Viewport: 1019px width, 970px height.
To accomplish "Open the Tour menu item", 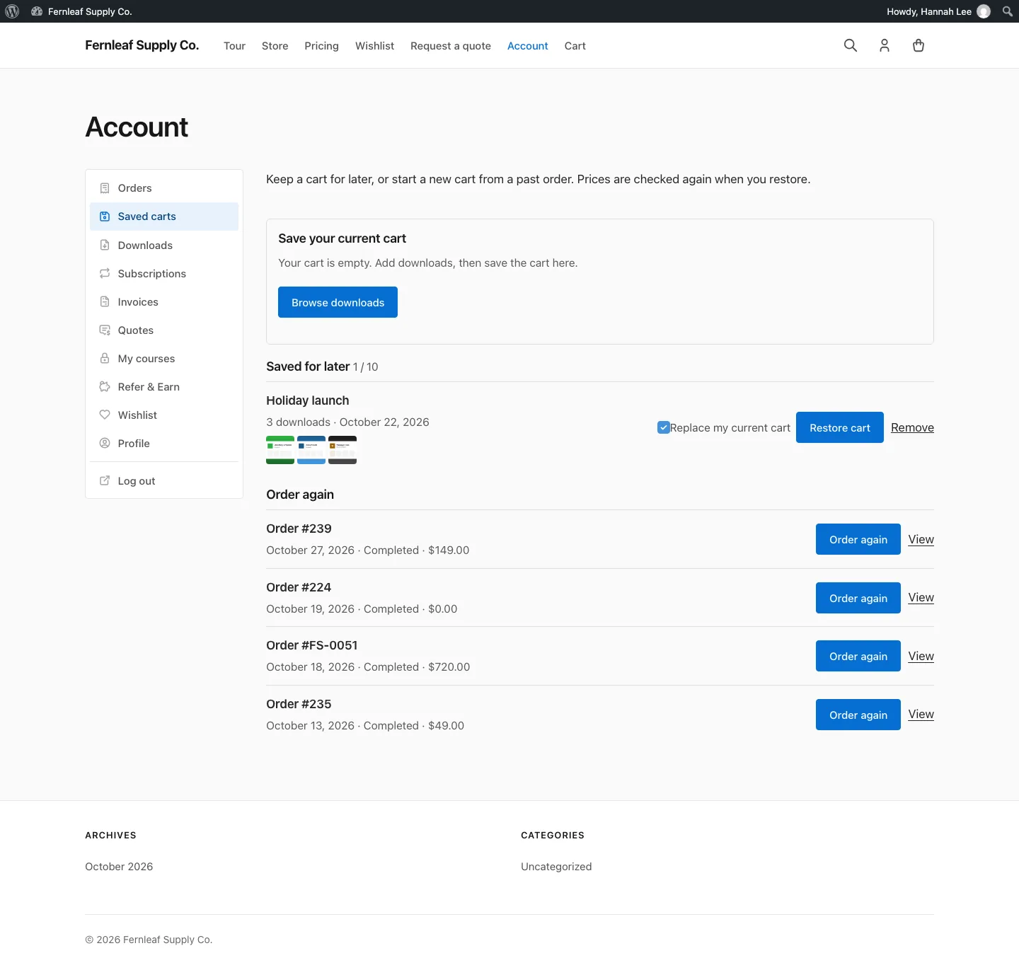I will tap(234, 46).
